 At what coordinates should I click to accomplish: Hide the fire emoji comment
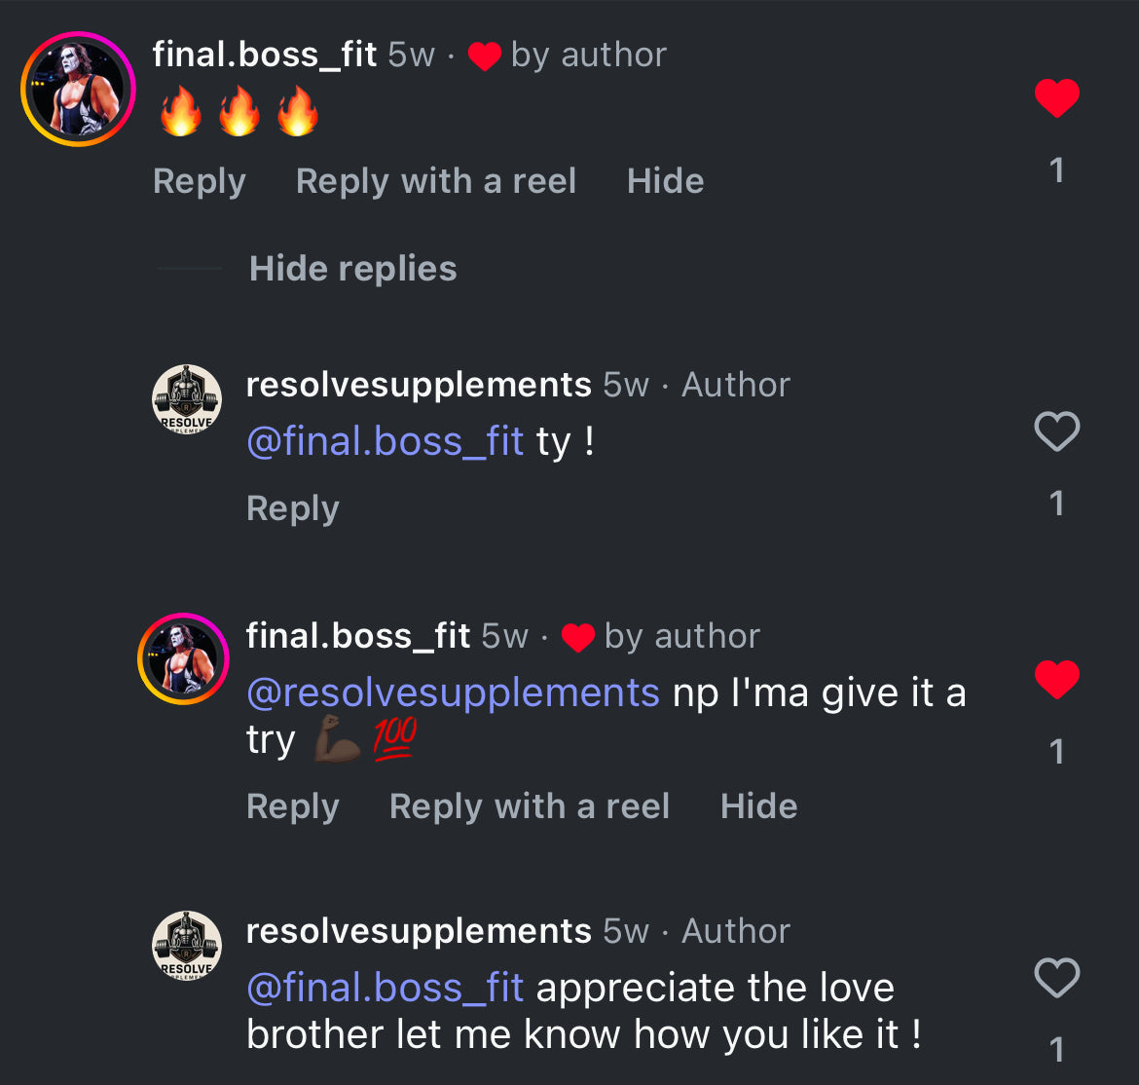[x=665, y=181]
